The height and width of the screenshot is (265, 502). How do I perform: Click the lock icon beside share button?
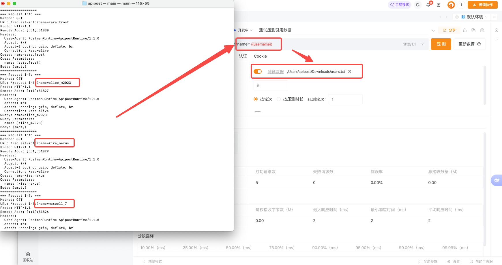click(x=465, y=30)
